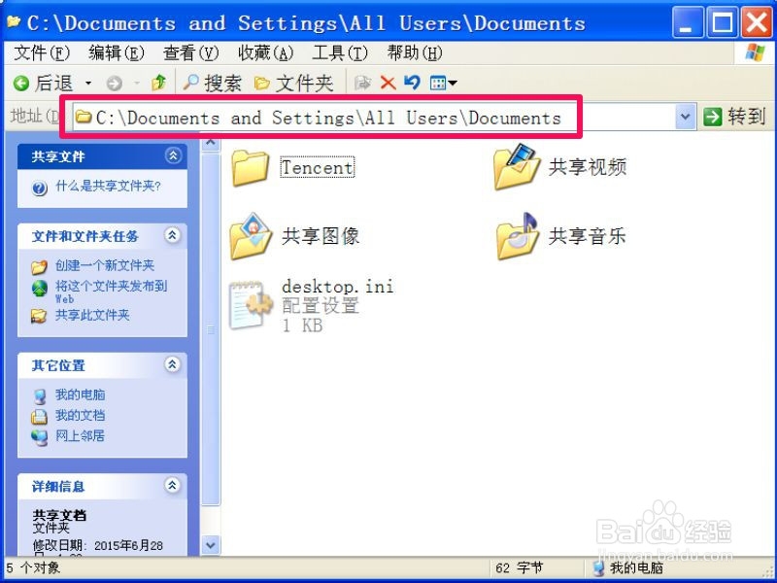Click 将这个文件夹发布到 Web link
The width and height of the screenshot is (777, 583).
tap(111, 291)
